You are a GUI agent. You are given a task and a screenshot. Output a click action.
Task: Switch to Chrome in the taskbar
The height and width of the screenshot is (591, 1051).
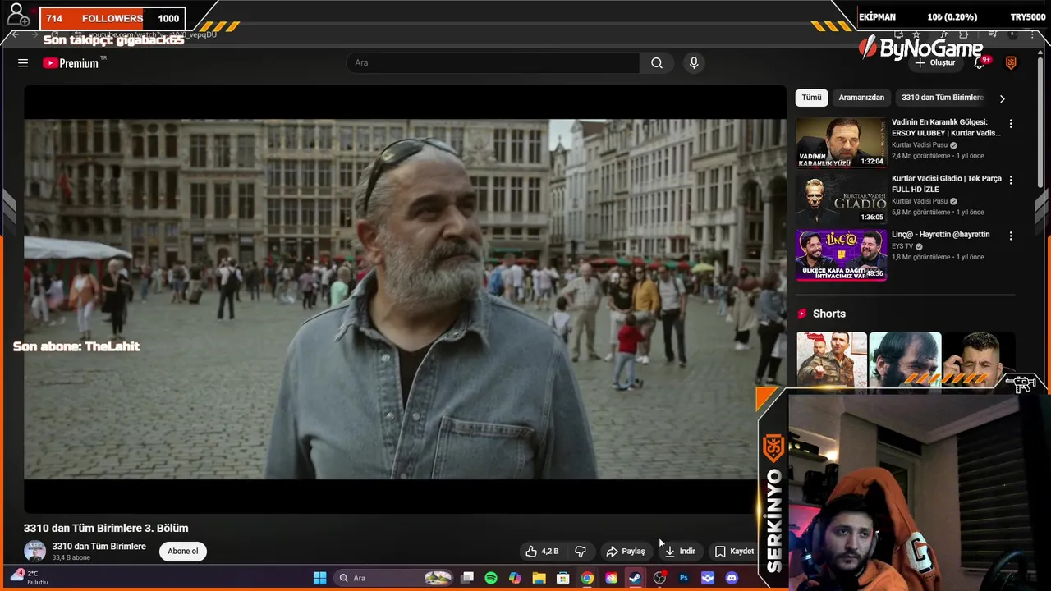pyautogui.click(x=587, y=578)
